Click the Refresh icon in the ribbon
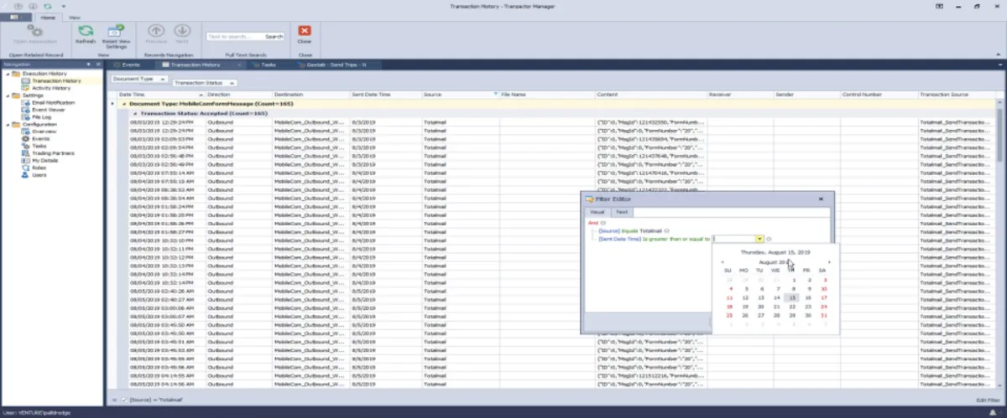1007x418 pixels. pyautogui.click(x=85, y=31)
